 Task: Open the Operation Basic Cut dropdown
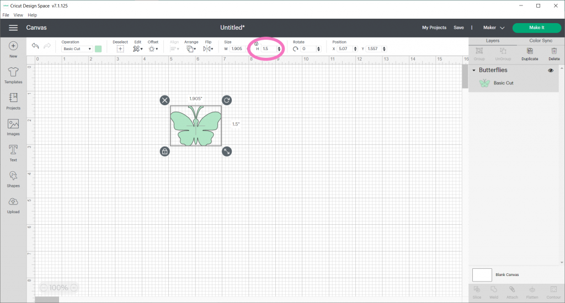pyautogui.click(x=77, y=49)
